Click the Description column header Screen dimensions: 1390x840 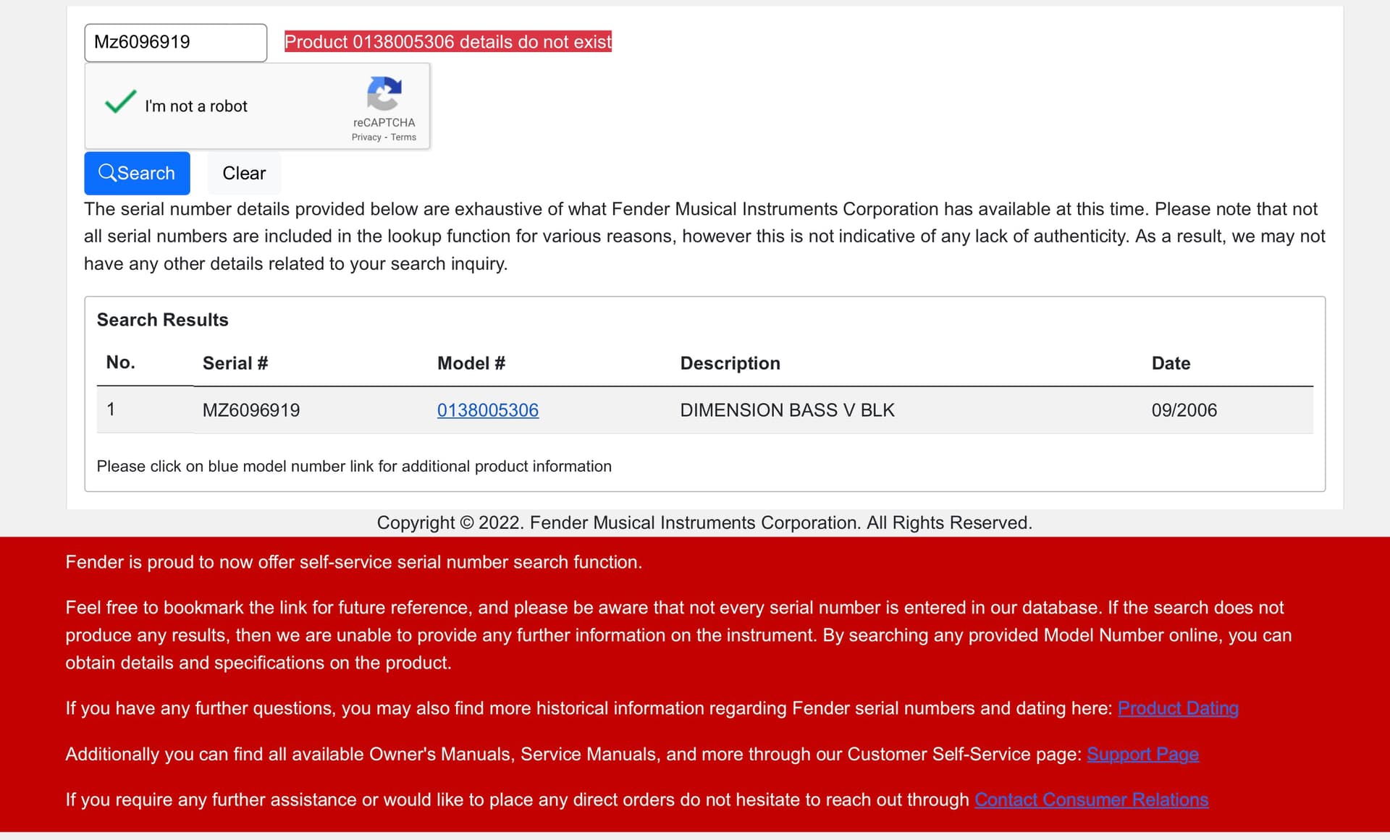click(730, 363)
